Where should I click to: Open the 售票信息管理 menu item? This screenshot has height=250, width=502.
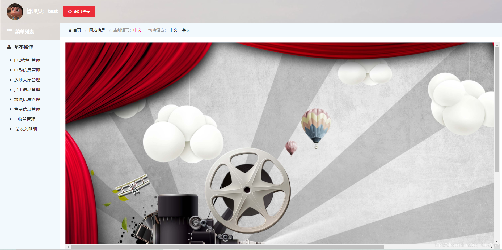tap(27, 109)
